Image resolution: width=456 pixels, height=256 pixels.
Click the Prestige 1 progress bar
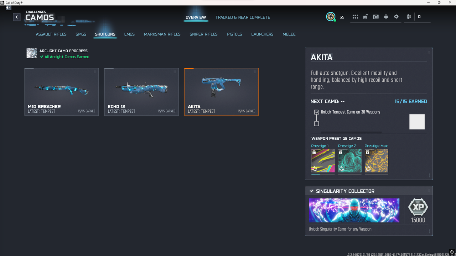point(323,174)
